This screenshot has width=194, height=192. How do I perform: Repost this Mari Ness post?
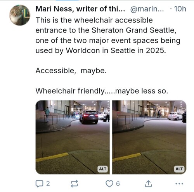[x=74, y=183]
